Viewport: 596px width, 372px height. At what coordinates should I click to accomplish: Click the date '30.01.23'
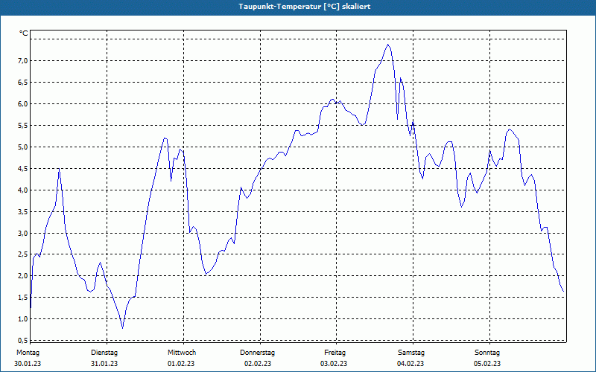(x=28, y=364)
